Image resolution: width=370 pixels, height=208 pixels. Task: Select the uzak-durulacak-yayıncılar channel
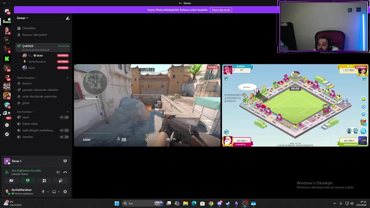tap(43, 96)
